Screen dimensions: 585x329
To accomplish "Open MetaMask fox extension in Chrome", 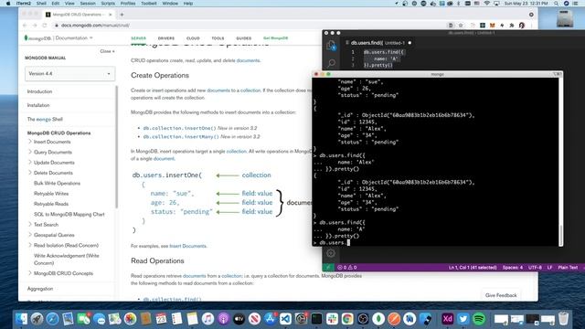I will [x=492, y=26].
